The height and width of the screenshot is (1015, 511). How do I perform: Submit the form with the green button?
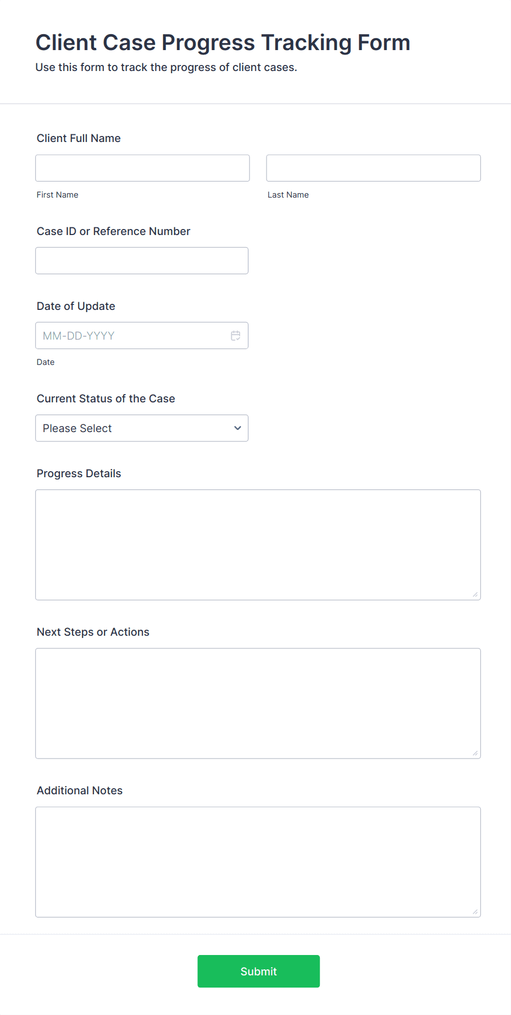coord(259,971)
